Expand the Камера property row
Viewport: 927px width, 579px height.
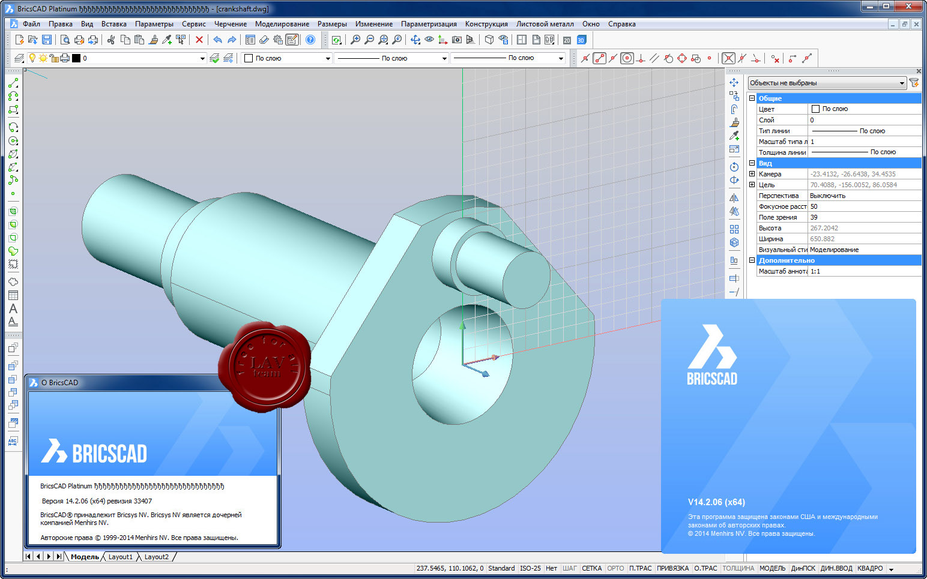tap(752, 173)
